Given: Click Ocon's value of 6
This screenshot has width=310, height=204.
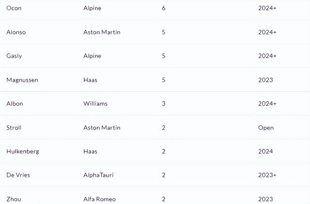Looking at the screenshot, I should (164, 8).
